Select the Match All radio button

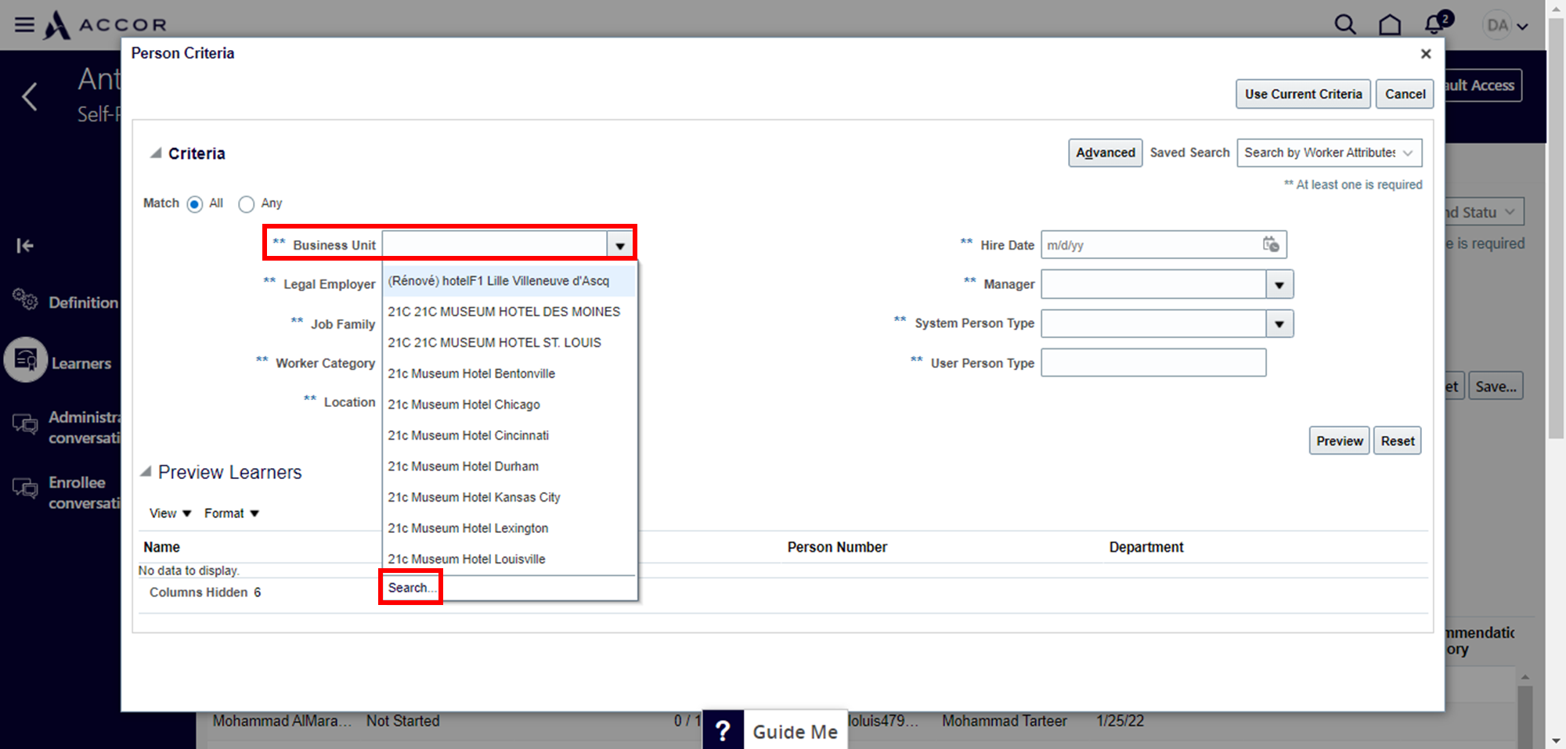195,204
